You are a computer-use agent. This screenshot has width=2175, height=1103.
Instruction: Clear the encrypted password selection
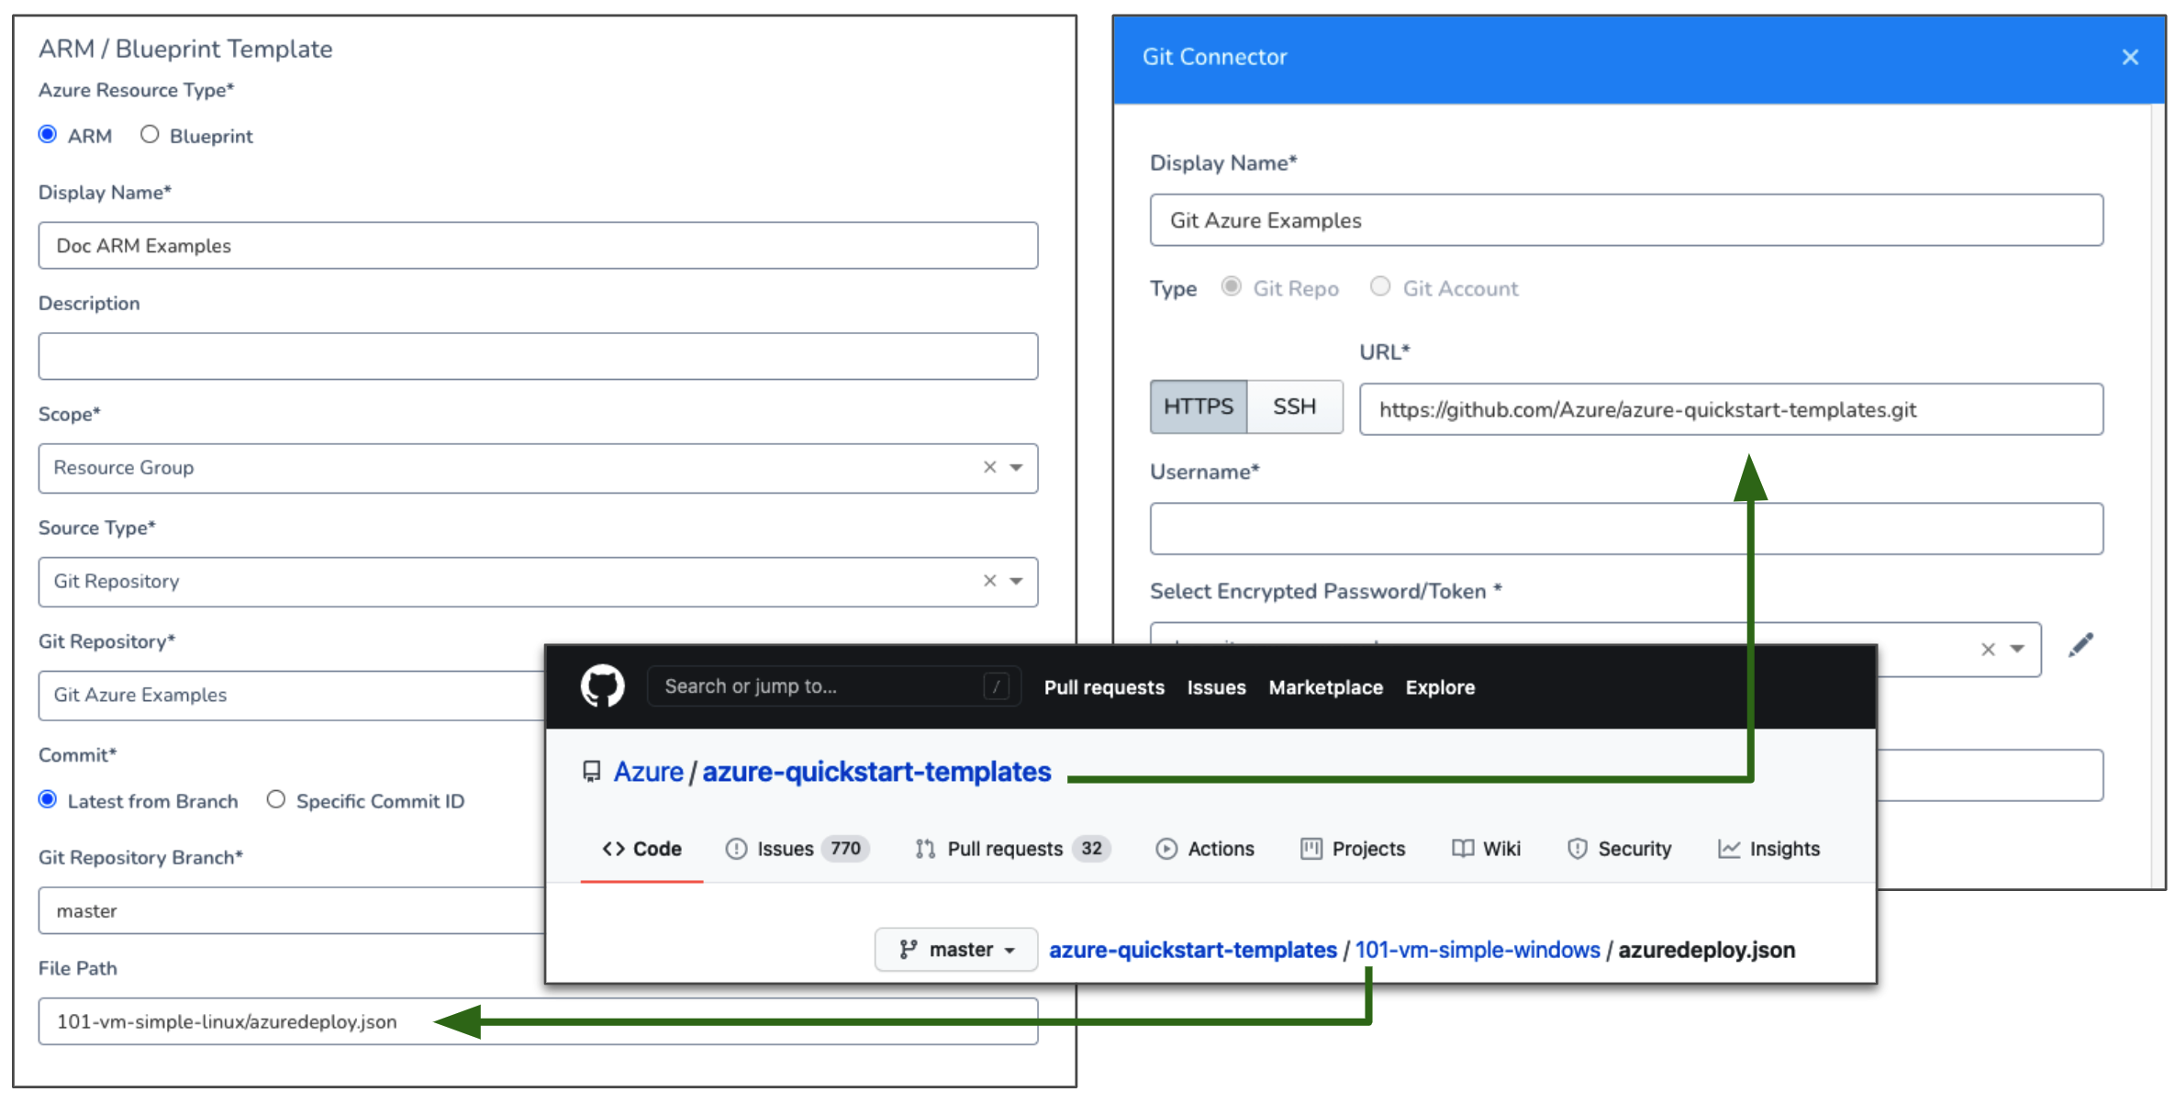[1988, 650]
